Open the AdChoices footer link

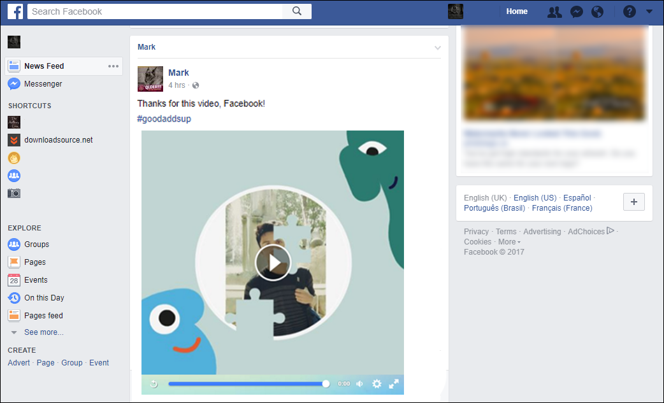(x=591, y=231)
